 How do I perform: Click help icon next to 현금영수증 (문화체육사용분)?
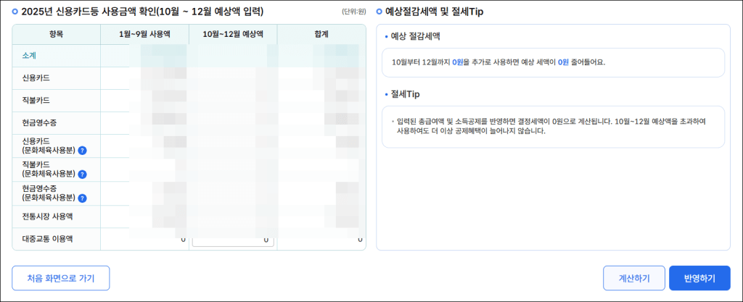83,198
